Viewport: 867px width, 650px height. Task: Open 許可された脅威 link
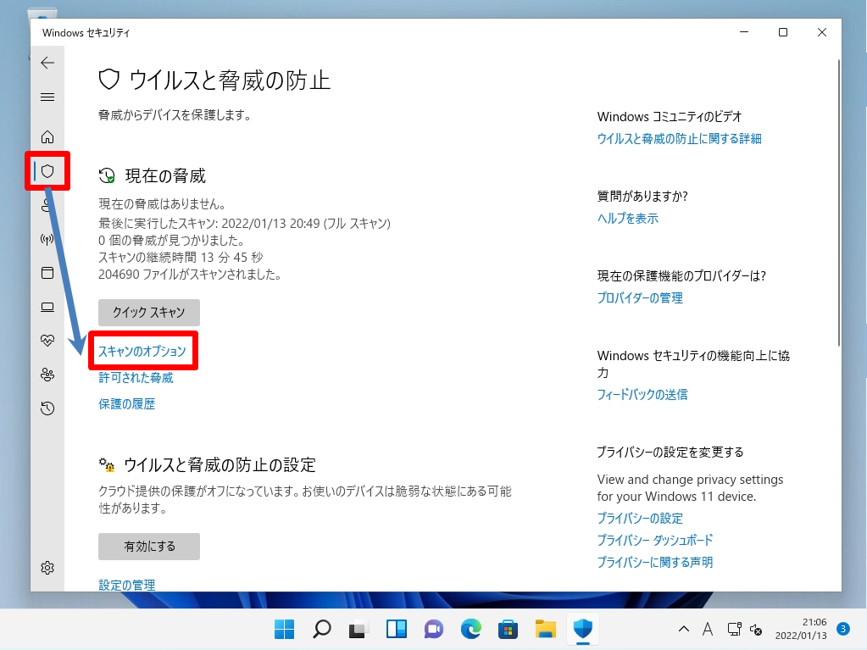(136, 378)
